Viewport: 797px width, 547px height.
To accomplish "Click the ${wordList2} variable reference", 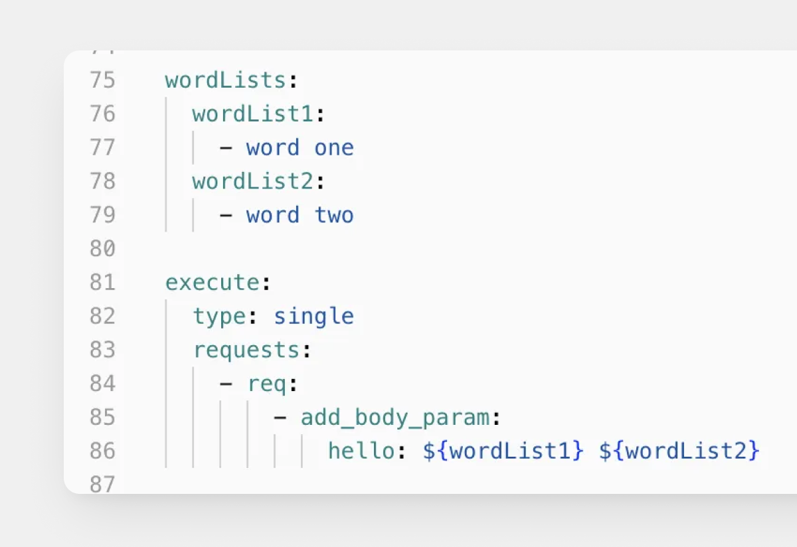I will pyautogui.click(x=679, y=452).
